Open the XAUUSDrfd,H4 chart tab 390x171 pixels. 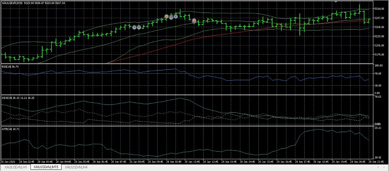click(x=76, y=167)
